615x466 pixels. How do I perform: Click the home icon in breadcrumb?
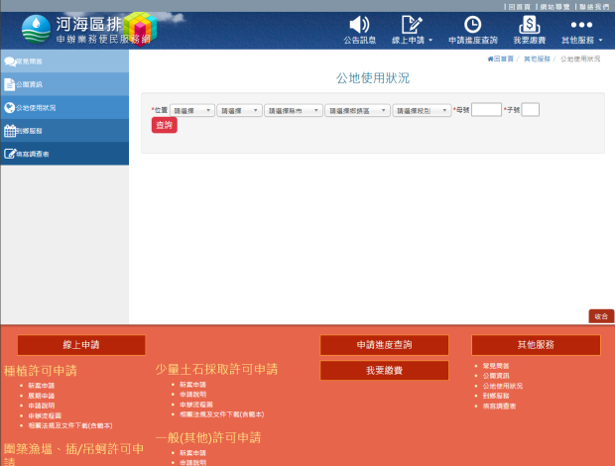pos(490,59)
